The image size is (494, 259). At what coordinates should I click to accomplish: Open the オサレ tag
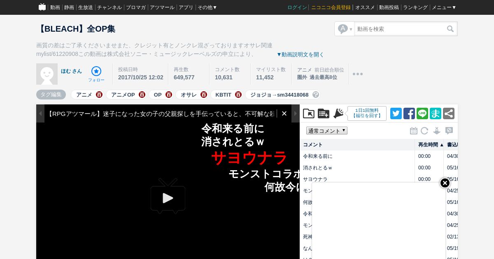189,95
